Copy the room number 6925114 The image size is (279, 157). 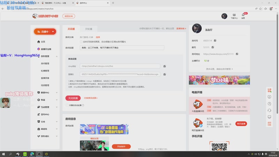point(215,41)
